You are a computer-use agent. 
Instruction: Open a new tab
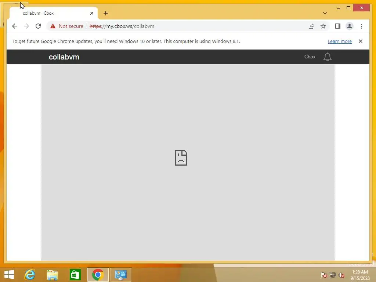click(x=106, y=13)
